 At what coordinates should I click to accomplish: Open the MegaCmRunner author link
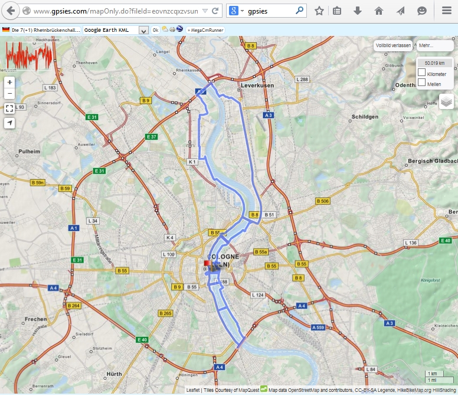pyautogui.click(x=202, y=30)
